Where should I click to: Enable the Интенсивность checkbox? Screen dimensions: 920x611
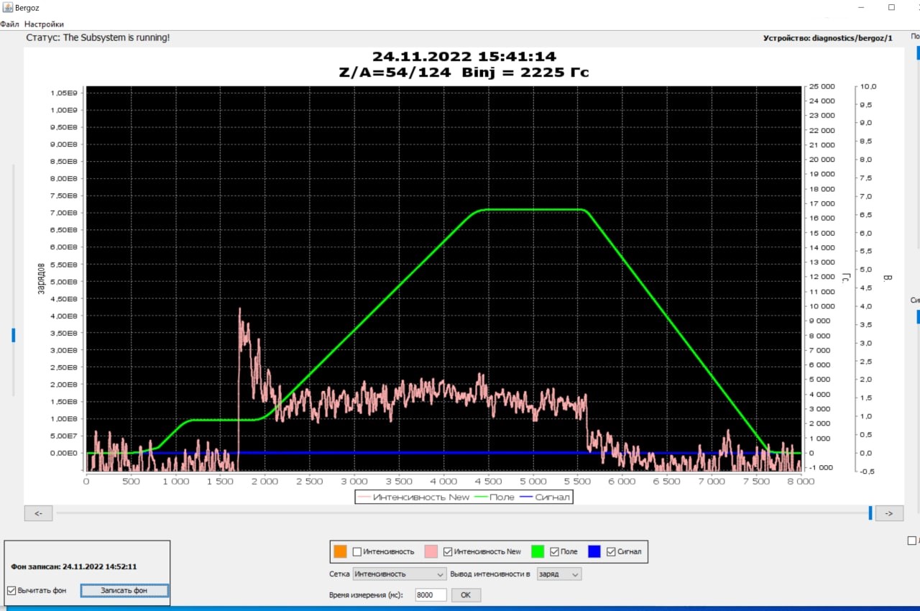pyautogui.click(x=356, y=551)
